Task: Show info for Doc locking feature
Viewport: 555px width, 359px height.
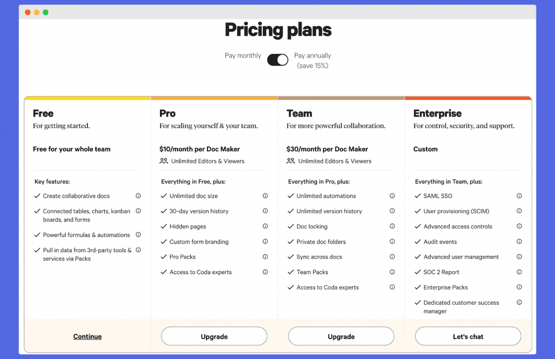Action: click(x=392, y=226)
